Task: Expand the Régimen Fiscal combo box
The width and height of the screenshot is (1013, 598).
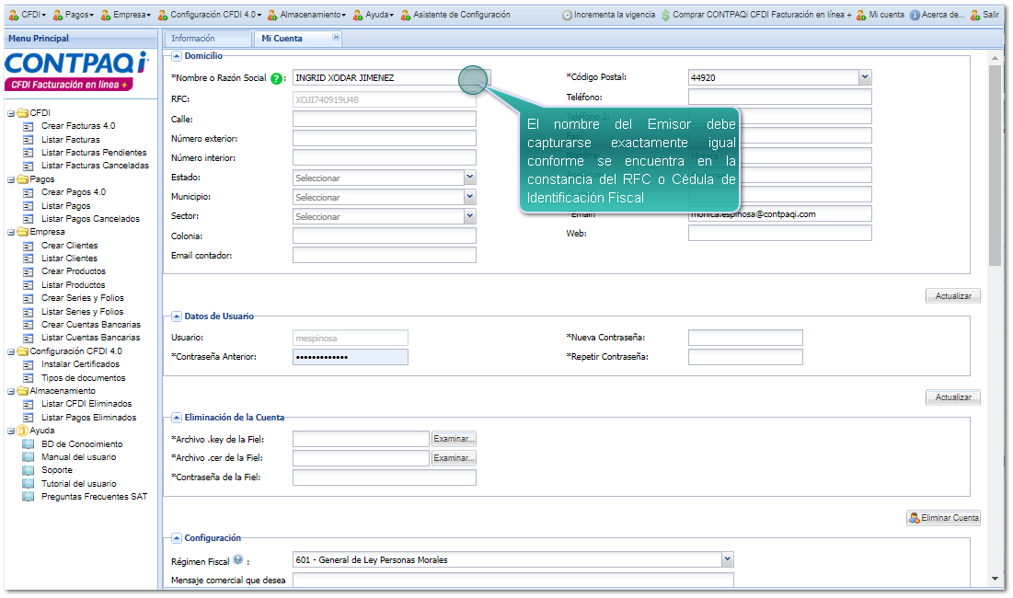Action: click(728, 559)
